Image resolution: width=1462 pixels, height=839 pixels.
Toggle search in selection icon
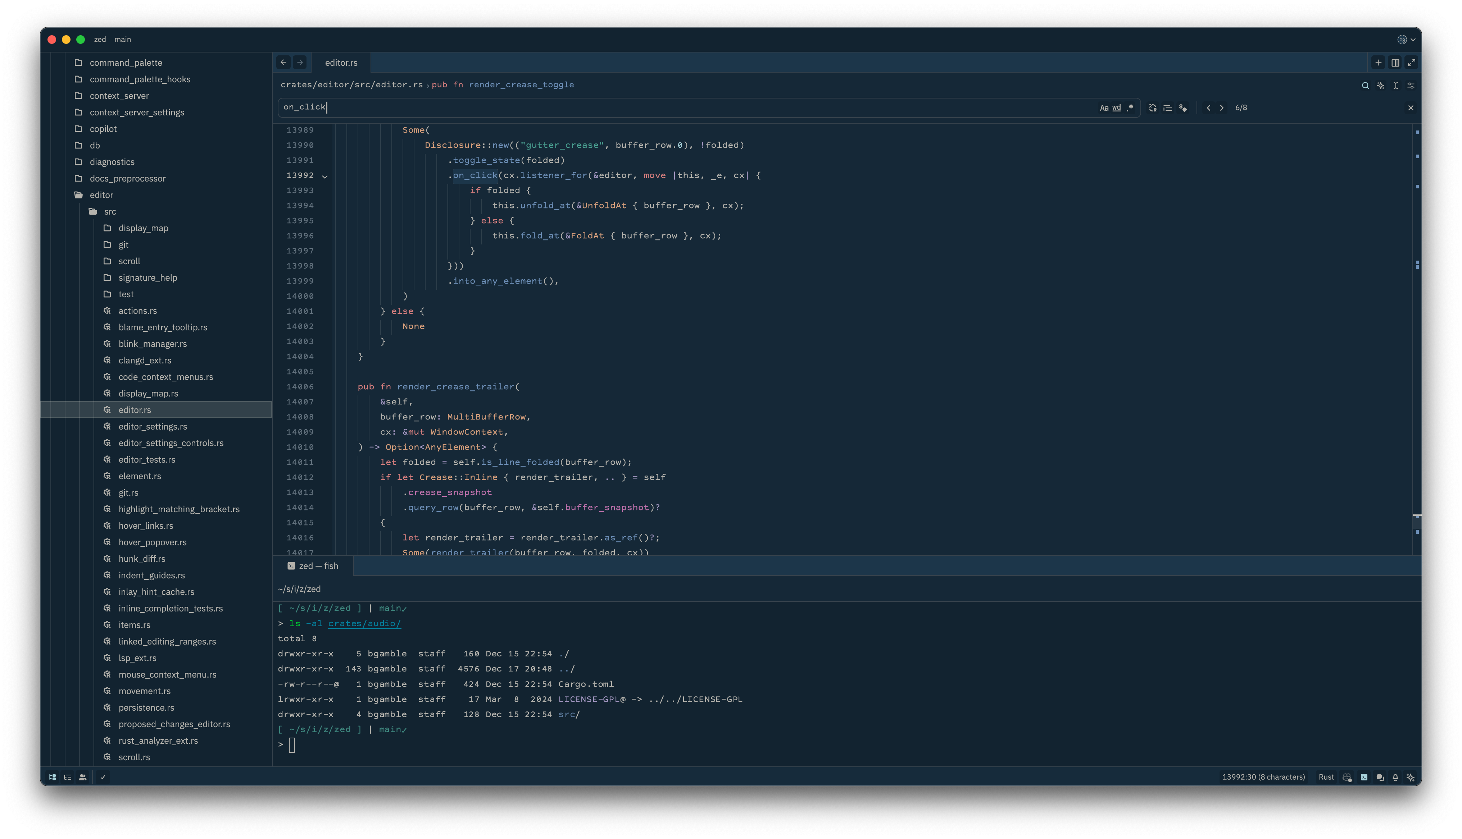[x=1183, y=108]
